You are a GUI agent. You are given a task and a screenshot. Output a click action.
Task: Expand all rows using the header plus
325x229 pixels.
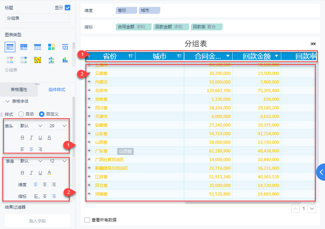(89, 56)
